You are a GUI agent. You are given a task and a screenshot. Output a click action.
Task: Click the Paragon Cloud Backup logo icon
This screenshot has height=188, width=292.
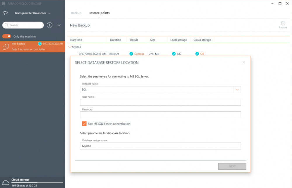[4, 3]
